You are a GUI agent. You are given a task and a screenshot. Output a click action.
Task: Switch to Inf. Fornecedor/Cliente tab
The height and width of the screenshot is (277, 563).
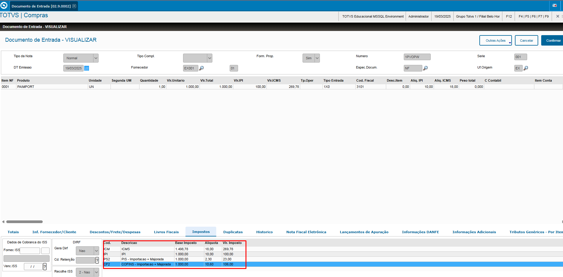point(54,232)
